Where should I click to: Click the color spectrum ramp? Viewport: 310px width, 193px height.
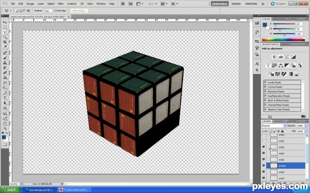click(283, 40)
